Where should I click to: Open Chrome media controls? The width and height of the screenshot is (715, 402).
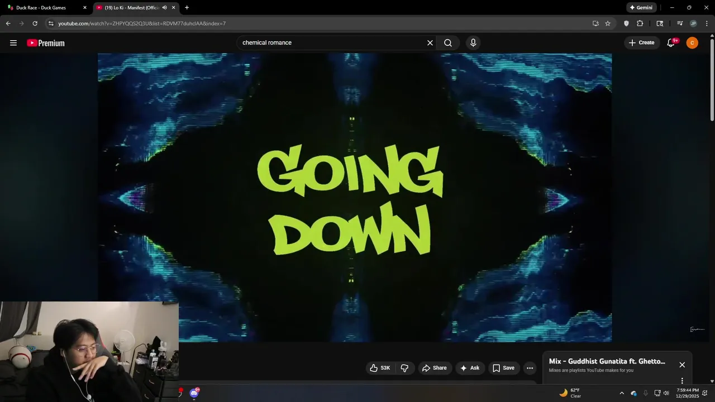680,23
